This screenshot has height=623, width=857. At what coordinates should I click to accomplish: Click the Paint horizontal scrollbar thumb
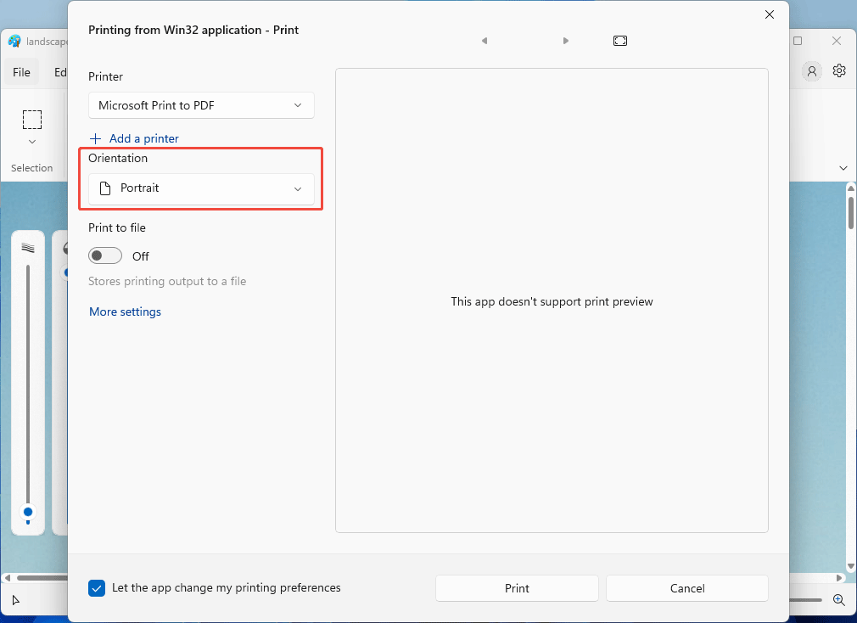click(x=42, y=578)
